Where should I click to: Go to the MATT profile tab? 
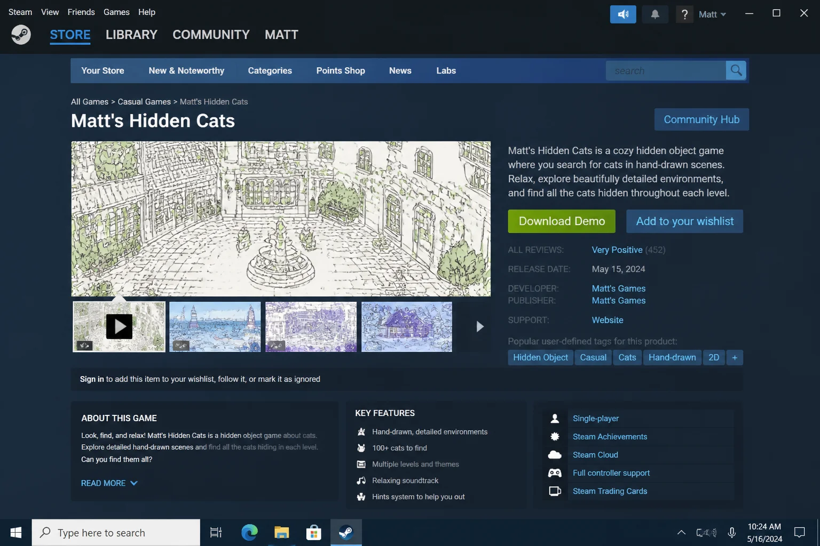281,35
